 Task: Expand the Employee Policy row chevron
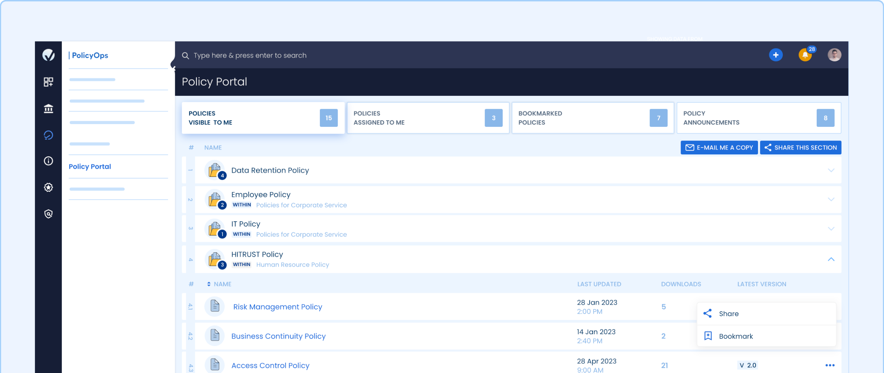[831, 199]
